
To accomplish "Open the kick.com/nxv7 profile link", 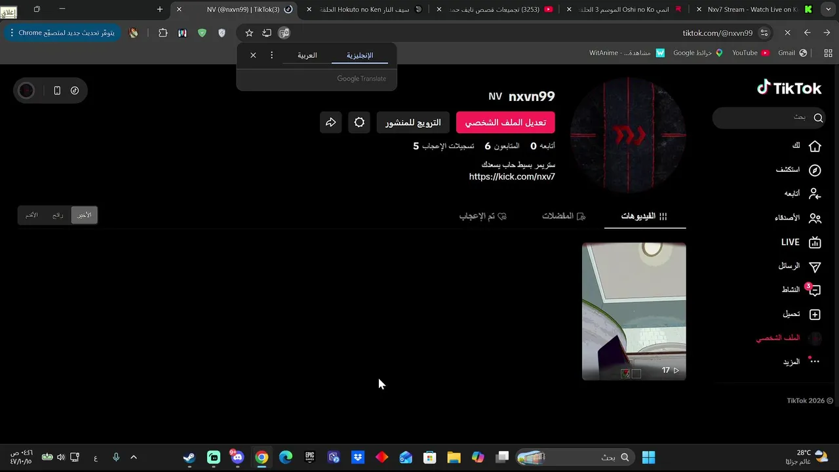I will click(512, 176).
